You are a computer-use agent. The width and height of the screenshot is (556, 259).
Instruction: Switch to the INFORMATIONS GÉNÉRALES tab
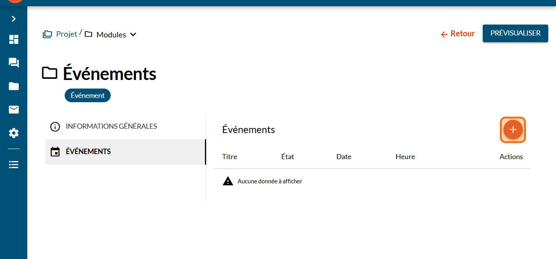(x=111, y=126)
